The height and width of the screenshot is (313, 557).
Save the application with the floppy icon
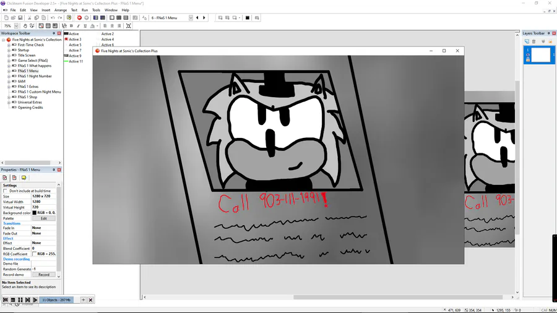(20, 18)
